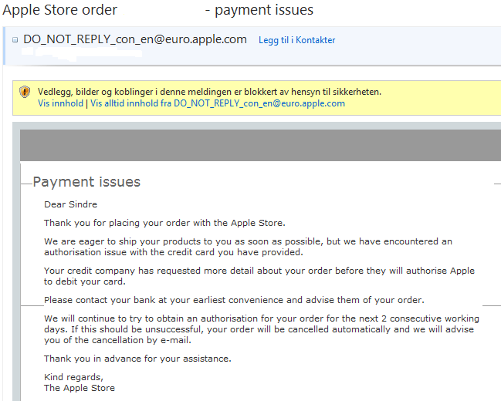Click the grey blocked image banner
501x401 pixels.
click(x=260, y=145)
